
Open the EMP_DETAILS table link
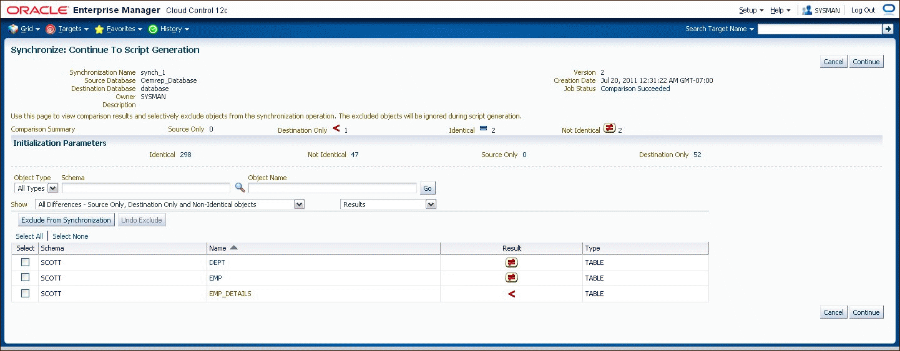(230, 294)
